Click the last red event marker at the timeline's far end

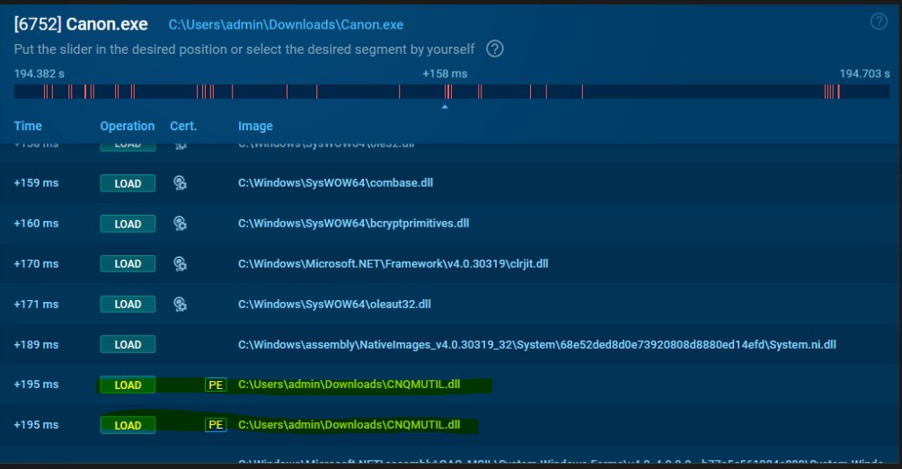(x=838, y=92)
